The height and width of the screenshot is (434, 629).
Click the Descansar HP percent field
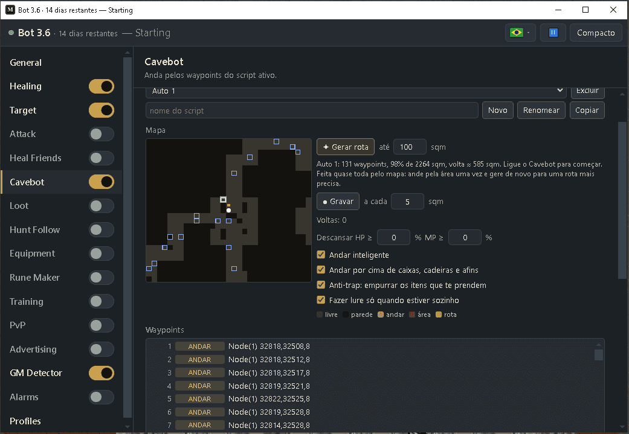393,238
